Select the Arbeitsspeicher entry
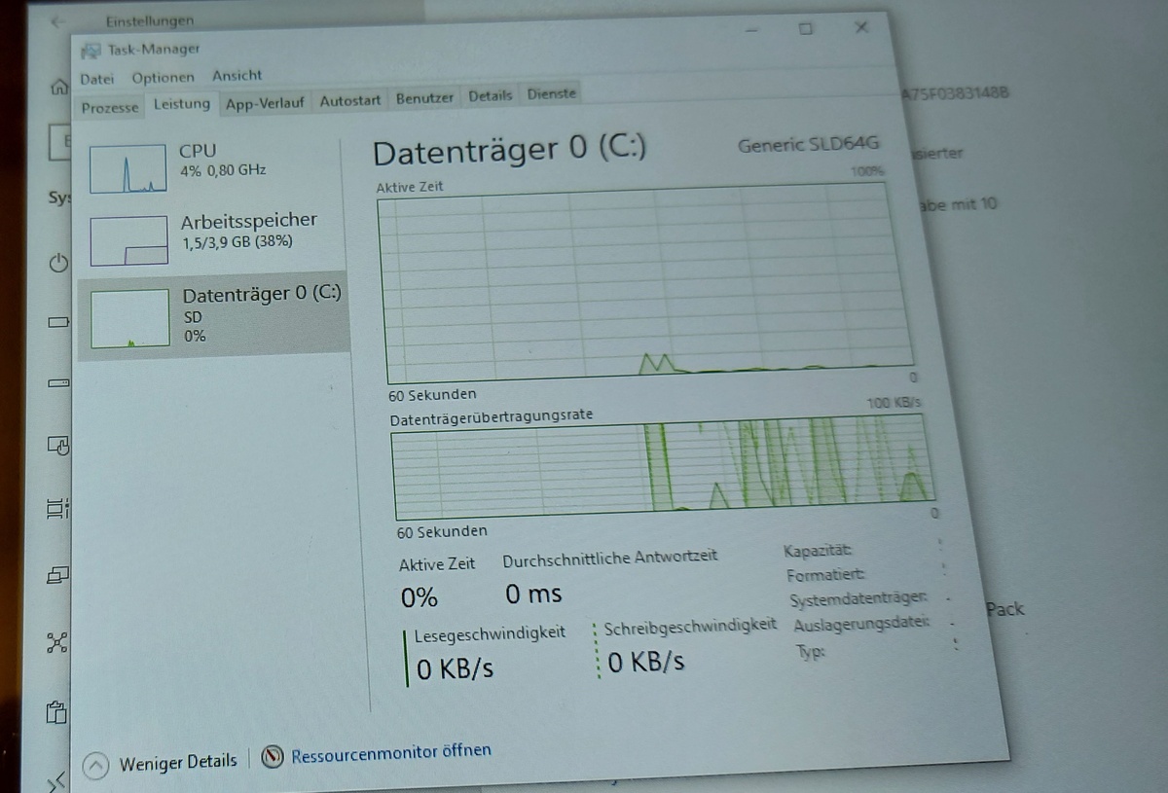This screenshot has width=1168, height=793. [211, 236]
